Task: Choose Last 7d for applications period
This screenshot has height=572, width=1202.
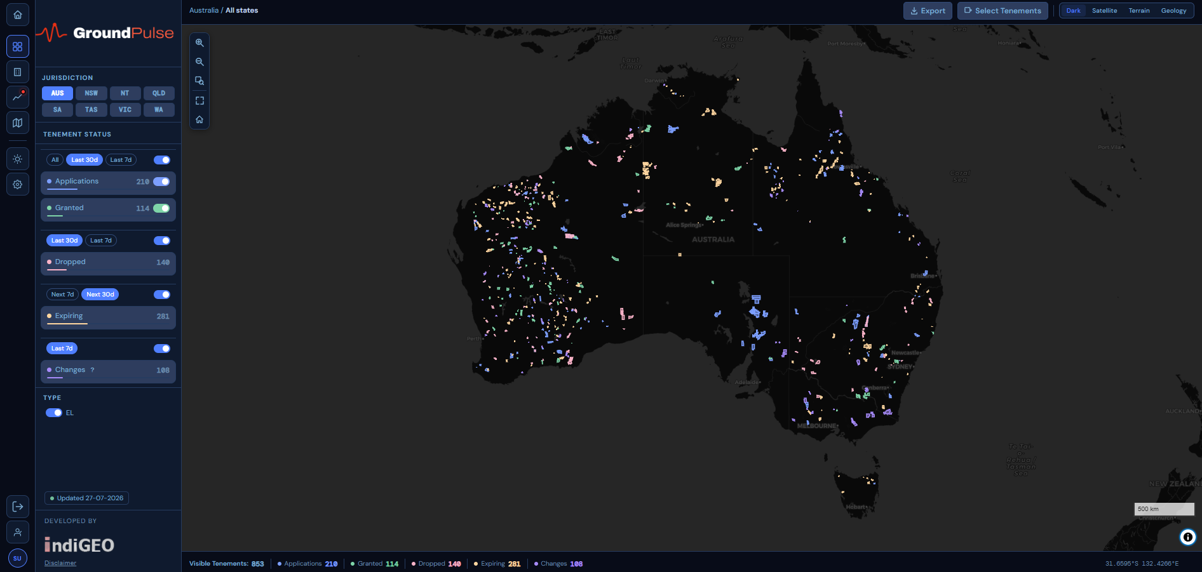Action: (121, 160)
